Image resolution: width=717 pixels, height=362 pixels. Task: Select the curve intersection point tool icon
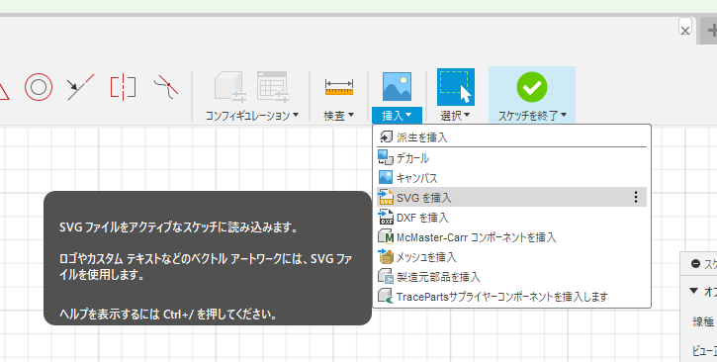coord(166,87)
